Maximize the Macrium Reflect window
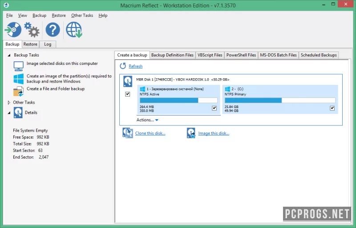 [333, 4]
